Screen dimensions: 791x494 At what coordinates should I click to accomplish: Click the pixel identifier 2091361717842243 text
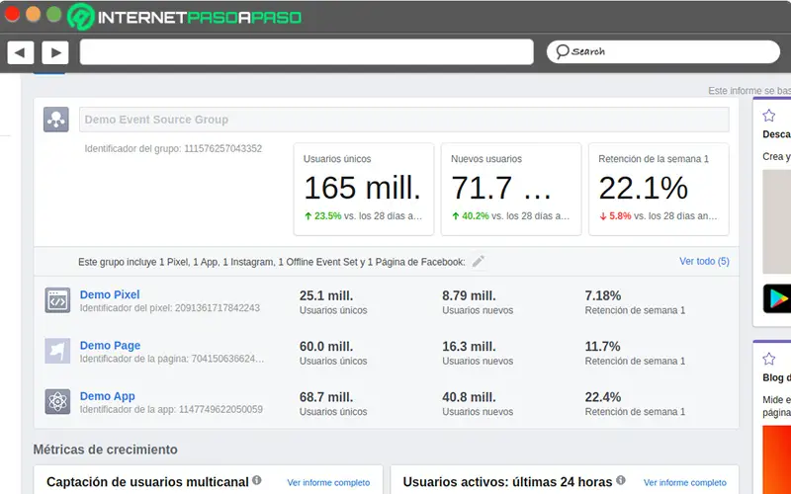(x=169, y=308)
